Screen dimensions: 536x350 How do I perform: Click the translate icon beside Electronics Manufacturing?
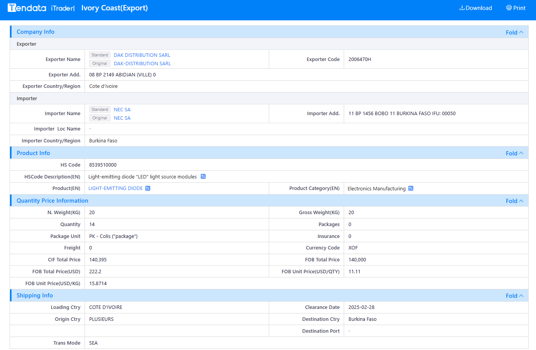411,188
